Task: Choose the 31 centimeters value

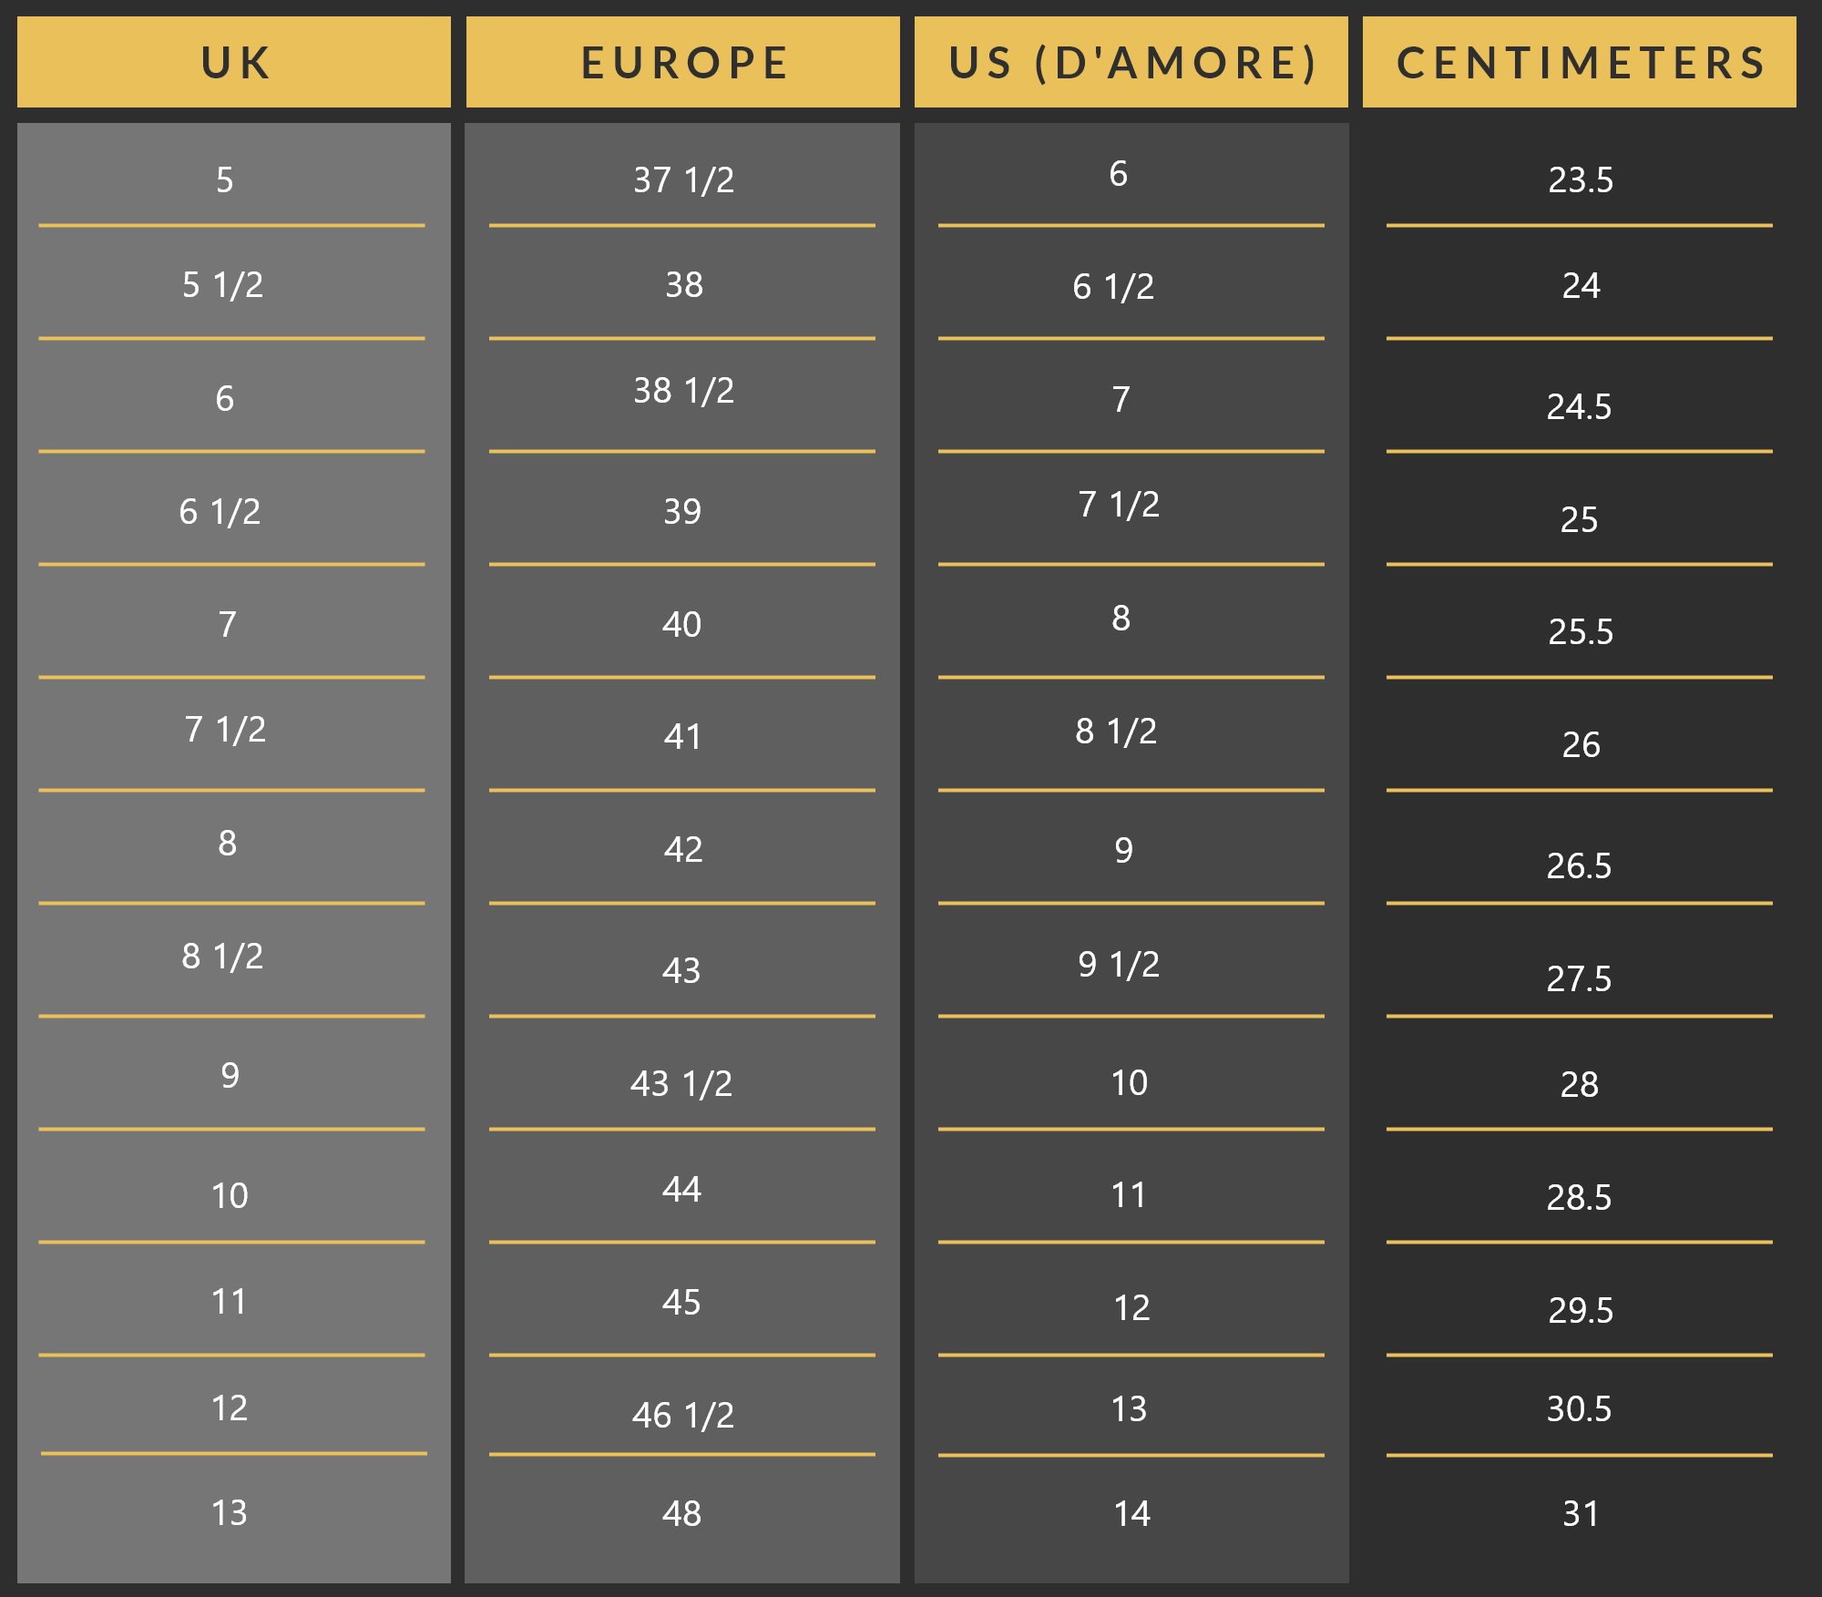Action: (x=1581, y=1513)
